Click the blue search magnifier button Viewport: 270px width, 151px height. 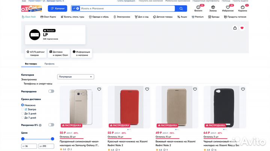181,8
